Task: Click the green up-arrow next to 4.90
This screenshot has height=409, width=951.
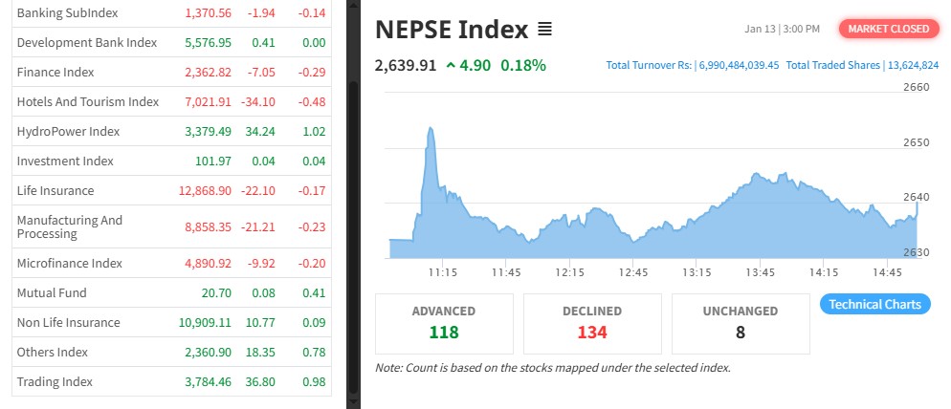Action: pos(451,66)
